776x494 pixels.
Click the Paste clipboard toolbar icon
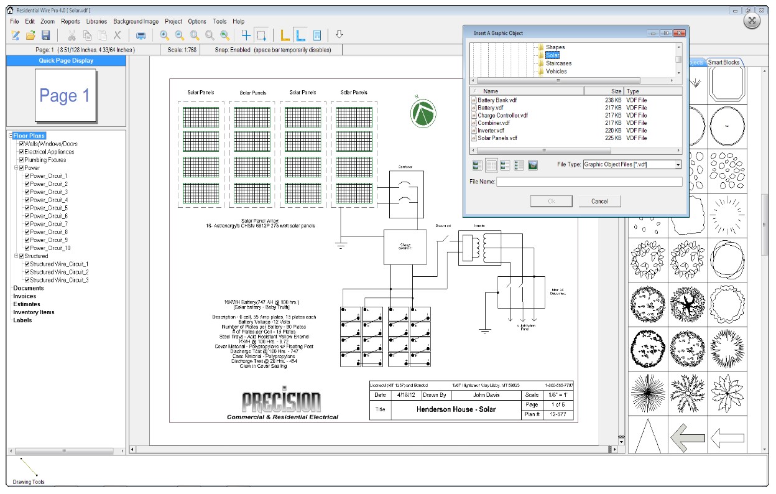coord(103,35)
